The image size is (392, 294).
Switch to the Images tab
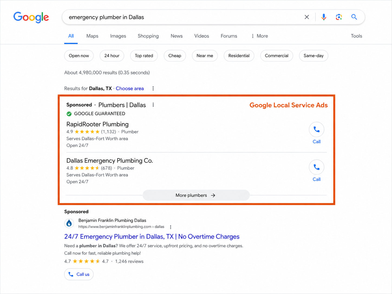pyautogui.click(x=118, y=36)
